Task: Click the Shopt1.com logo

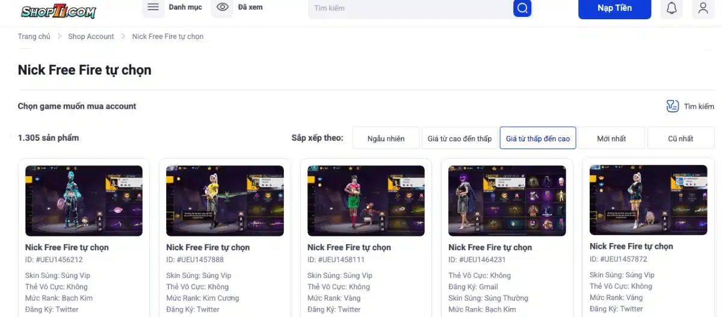Action: pos(58,10)
